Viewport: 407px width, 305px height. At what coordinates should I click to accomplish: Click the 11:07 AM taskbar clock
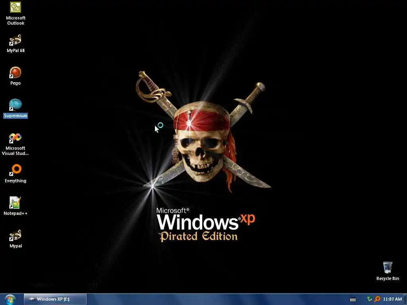392,299
